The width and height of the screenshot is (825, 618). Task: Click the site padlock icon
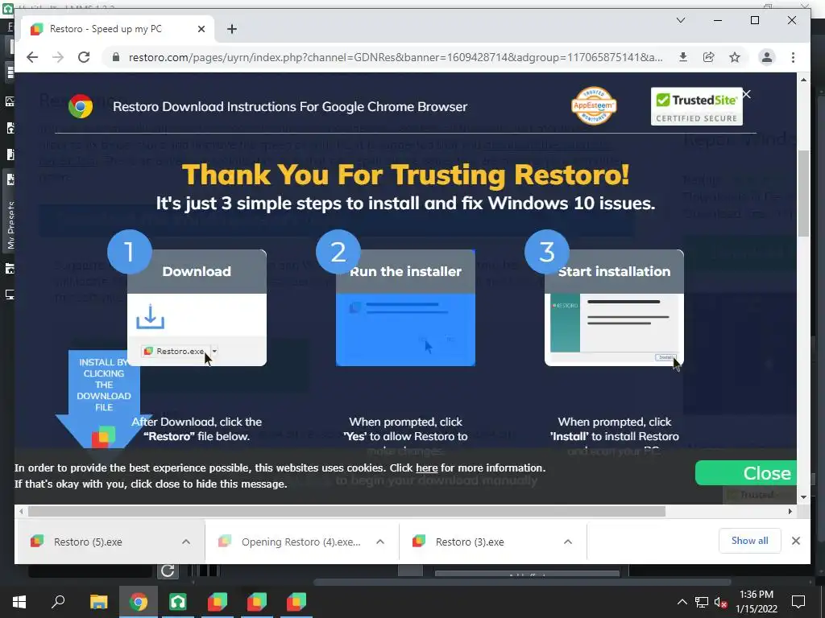pos(116,57)
